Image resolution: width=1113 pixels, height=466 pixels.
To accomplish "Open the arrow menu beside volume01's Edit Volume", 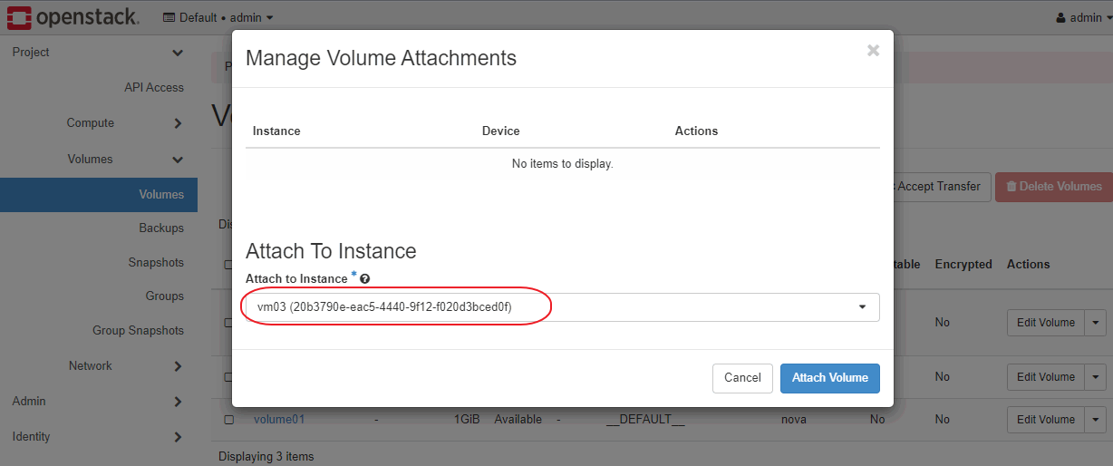I will tap(1096, 420).
